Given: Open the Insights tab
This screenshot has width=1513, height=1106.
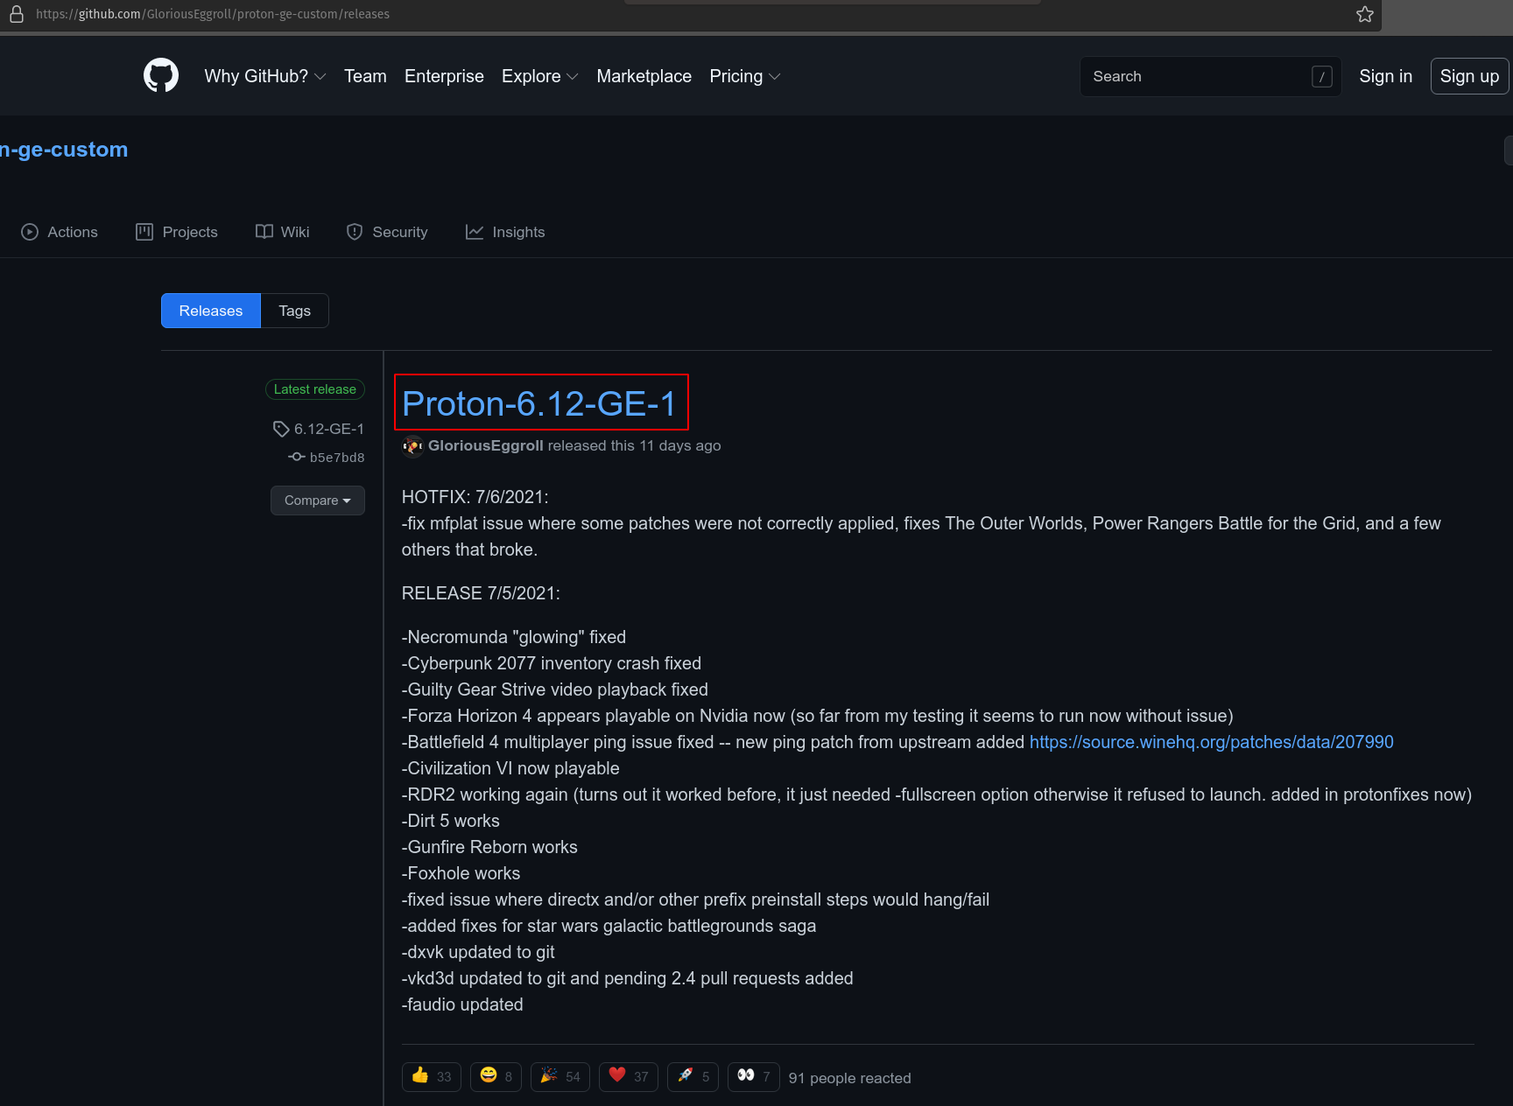Looking at the screenshot, I should [x=505, y=232].
